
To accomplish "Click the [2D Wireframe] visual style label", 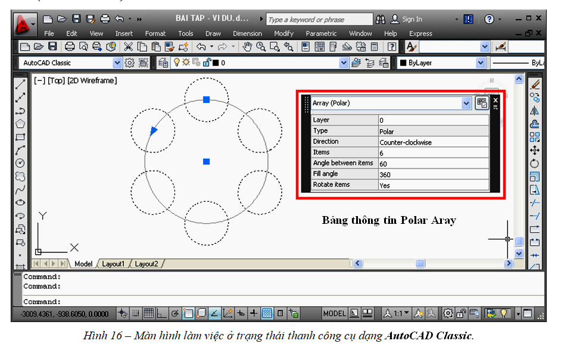I will coord(92,81).
